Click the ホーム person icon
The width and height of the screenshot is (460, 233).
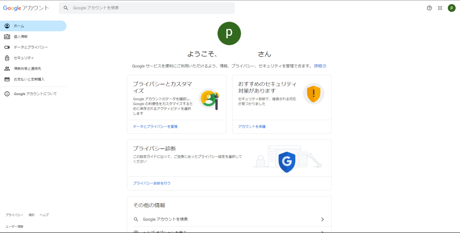coord(7,26)
